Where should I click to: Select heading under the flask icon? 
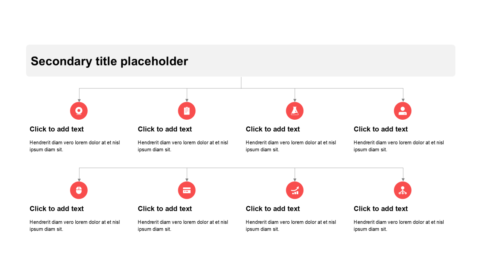coord(273,129)
